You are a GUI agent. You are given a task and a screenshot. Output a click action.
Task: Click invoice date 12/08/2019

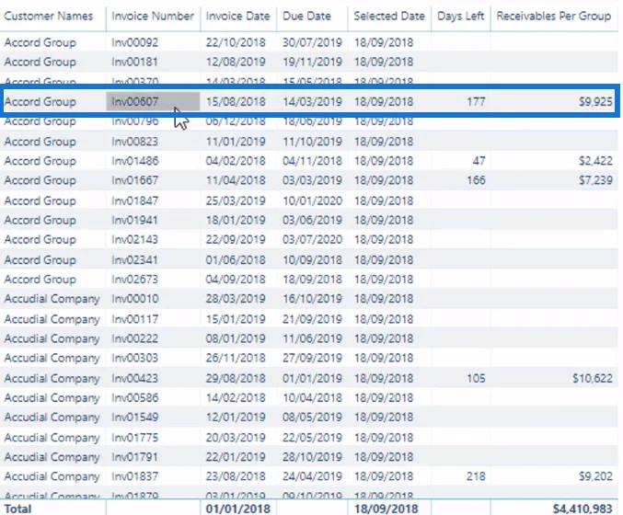click(236, 62)
